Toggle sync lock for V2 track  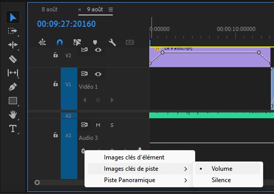point(84,50)
